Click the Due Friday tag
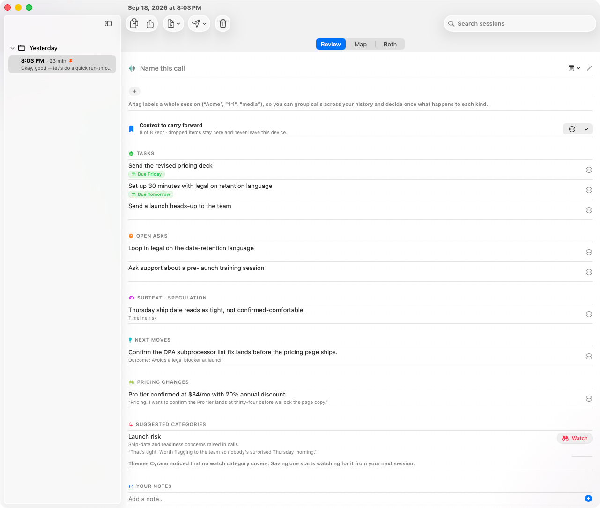This screenshot has width=600, height=508. coord(147,174)
